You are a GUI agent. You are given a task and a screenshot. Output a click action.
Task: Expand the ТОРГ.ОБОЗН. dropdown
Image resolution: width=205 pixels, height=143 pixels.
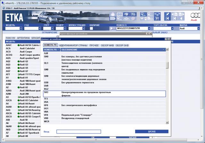(172, 28)
